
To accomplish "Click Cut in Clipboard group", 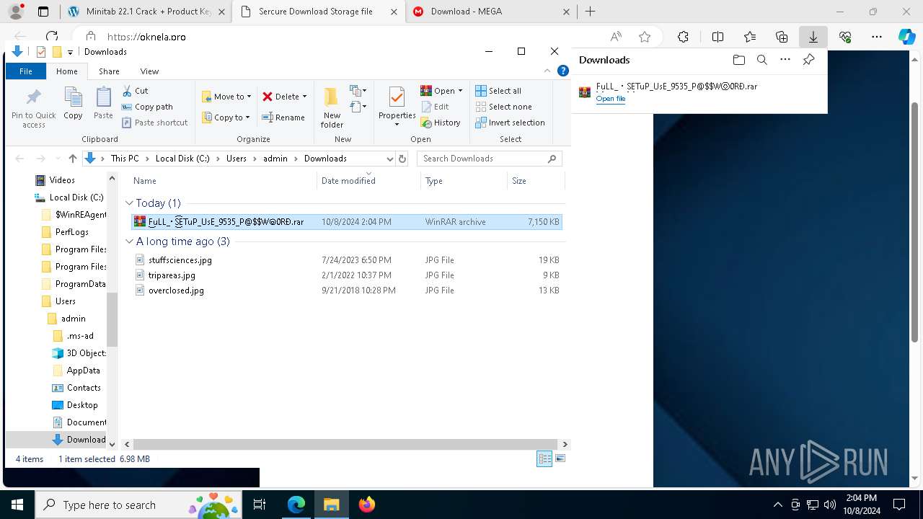I will click(135, 91).
